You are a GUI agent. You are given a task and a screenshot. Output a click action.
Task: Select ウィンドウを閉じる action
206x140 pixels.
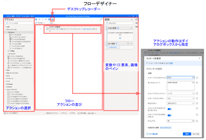pos(16,48)
